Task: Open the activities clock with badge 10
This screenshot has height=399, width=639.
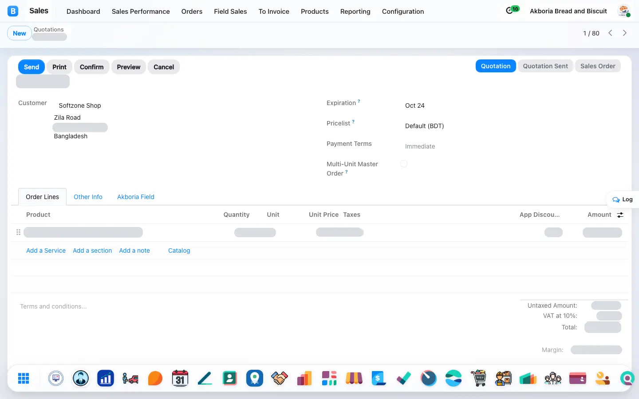Action: click(x=512, y=10)
